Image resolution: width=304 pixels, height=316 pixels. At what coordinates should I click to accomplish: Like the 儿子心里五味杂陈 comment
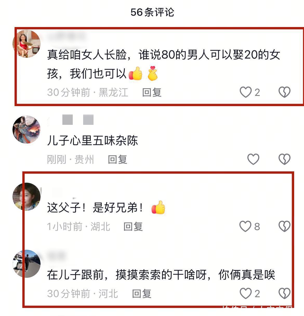(253, 159)
